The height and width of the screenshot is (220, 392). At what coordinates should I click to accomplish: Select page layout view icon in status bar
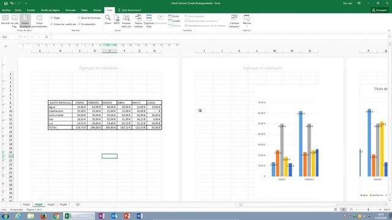343,210
